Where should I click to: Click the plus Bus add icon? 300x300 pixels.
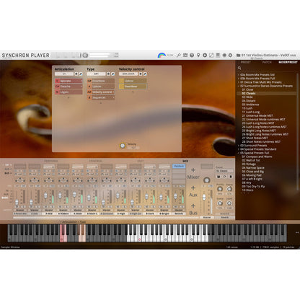point(193,206)
